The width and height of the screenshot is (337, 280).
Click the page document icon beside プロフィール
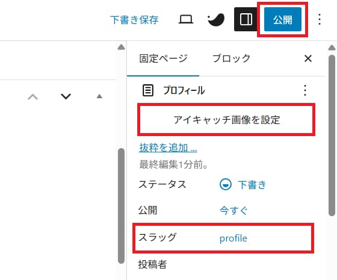tap(148, 90)
